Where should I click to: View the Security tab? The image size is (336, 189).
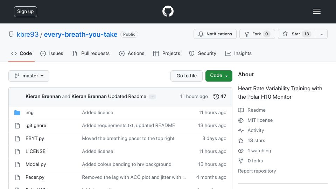pos(203,53)
